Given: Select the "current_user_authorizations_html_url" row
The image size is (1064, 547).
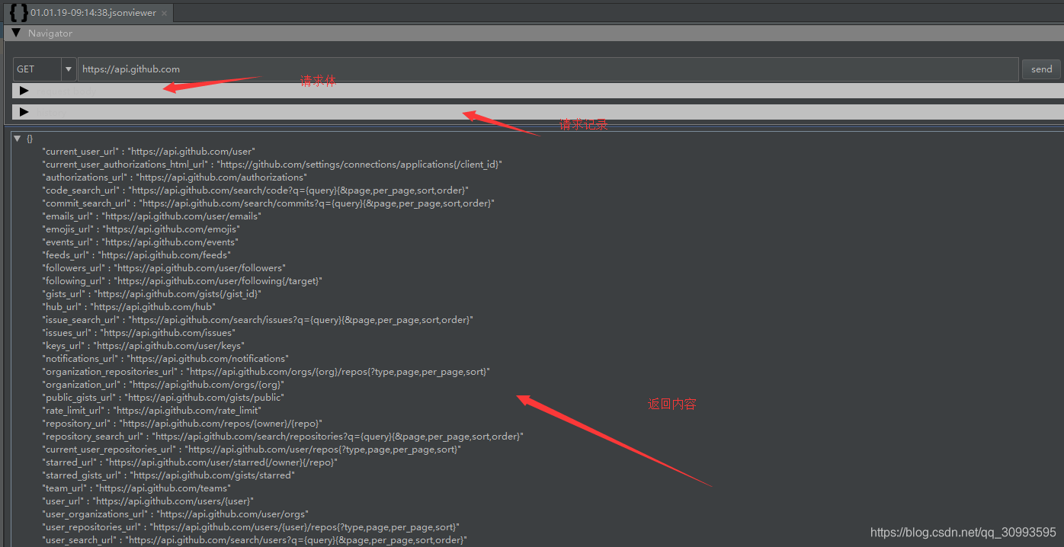Looking at the screenshot, I should (272, 165).
